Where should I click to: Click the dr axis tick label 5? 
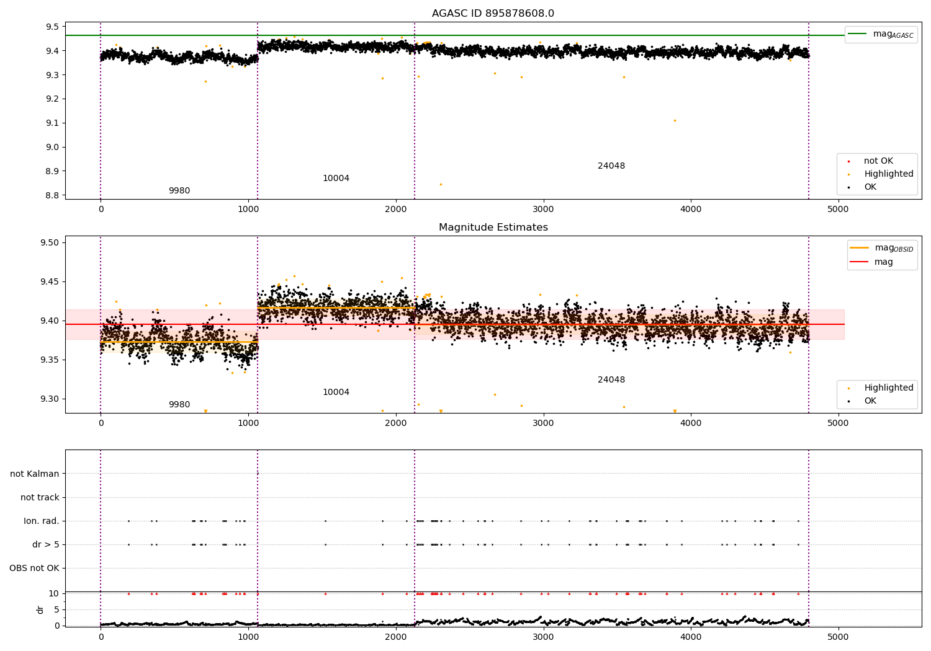click(x=56, y=609)
